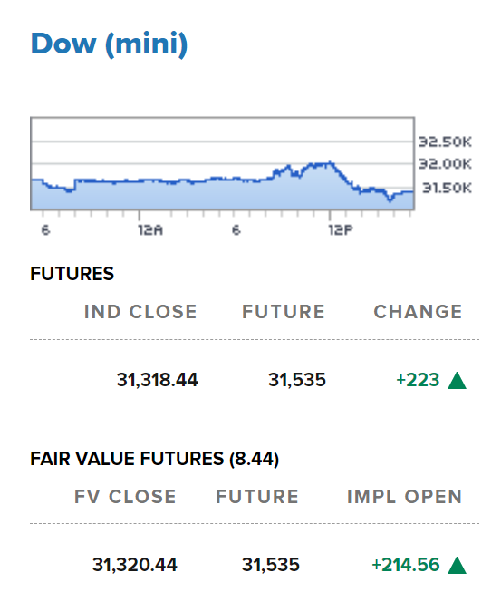Viewport: 501px width, 602px height.
Task: Click the IND CLOSE column header
Action: 140,312
